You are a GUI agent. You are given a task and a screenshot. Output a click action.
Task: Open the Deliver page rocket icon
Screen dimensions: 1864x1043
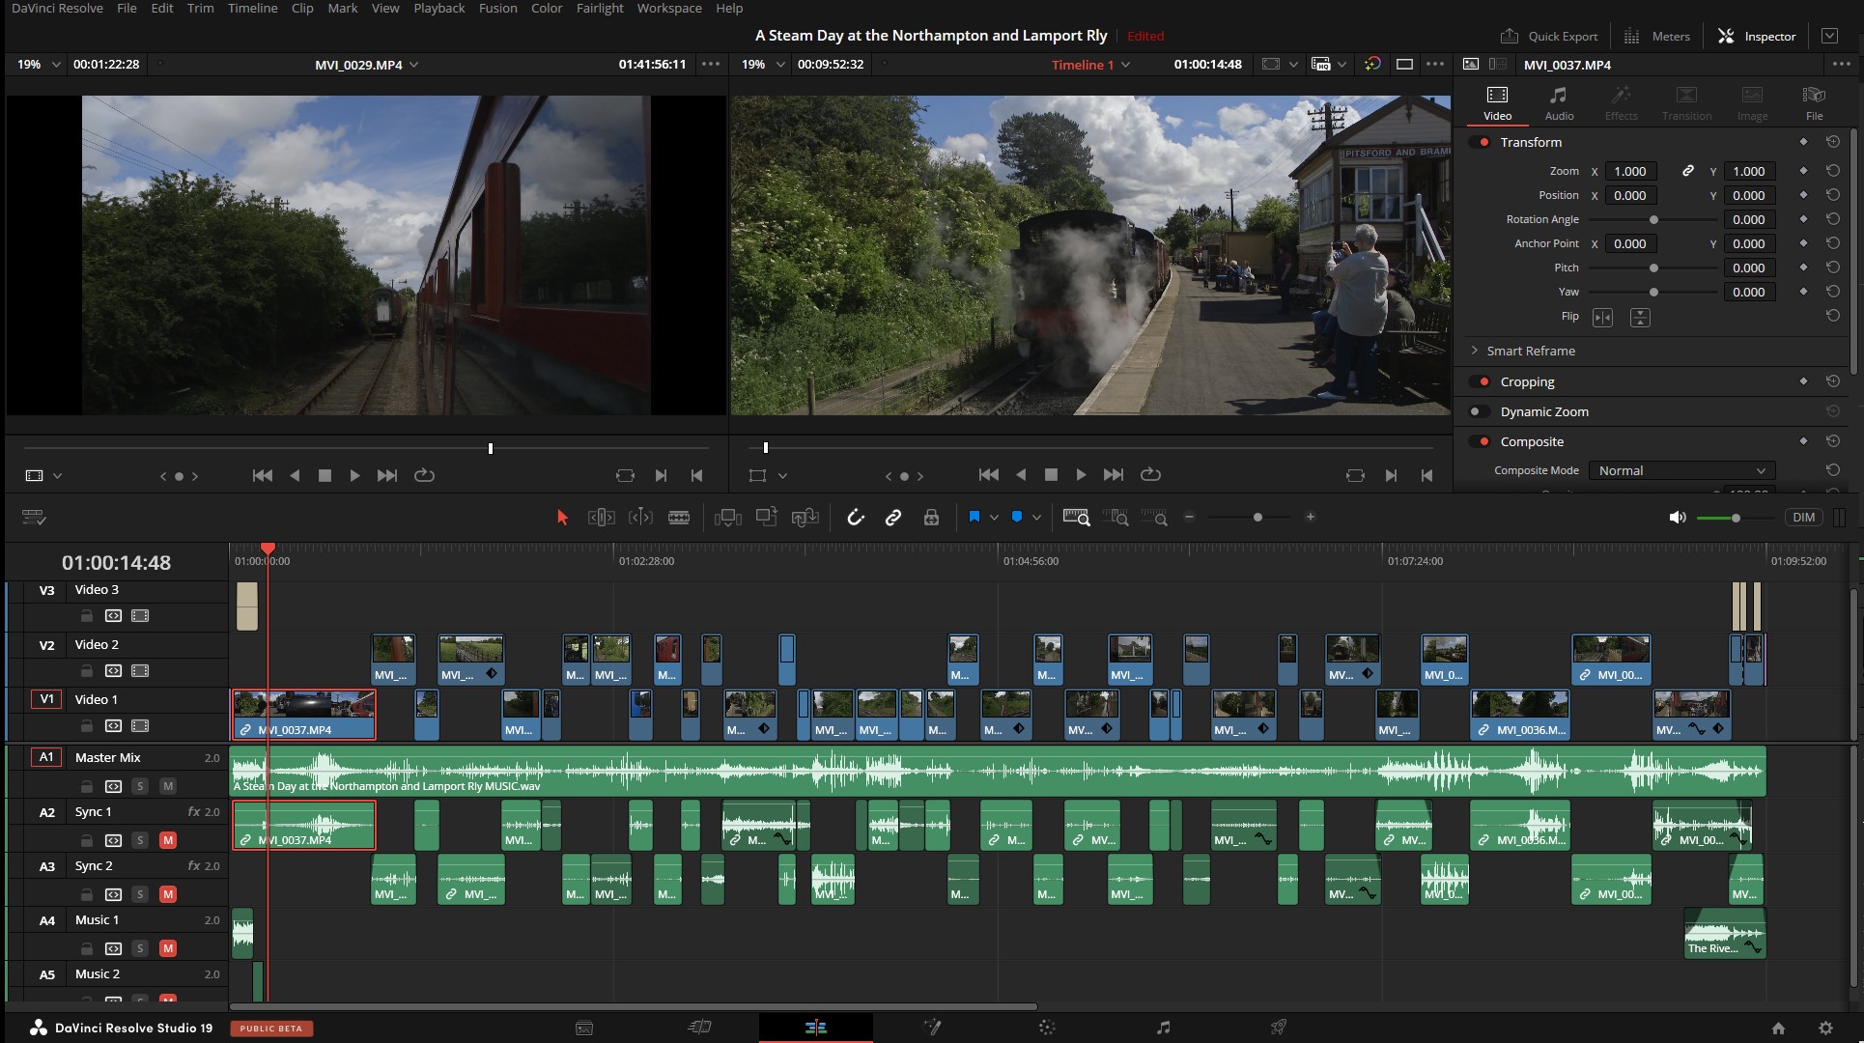click(1279, 1028)
